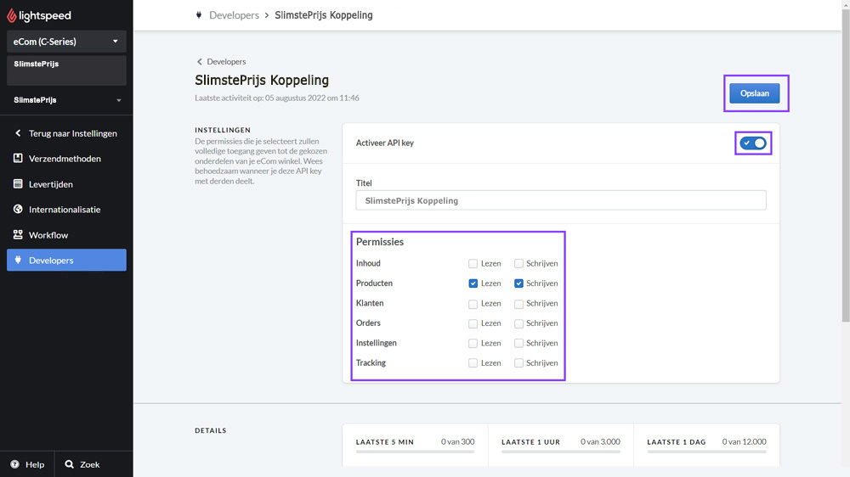Open Help at bottom of sidebar

pyautogui.click(x=27, y=464)
